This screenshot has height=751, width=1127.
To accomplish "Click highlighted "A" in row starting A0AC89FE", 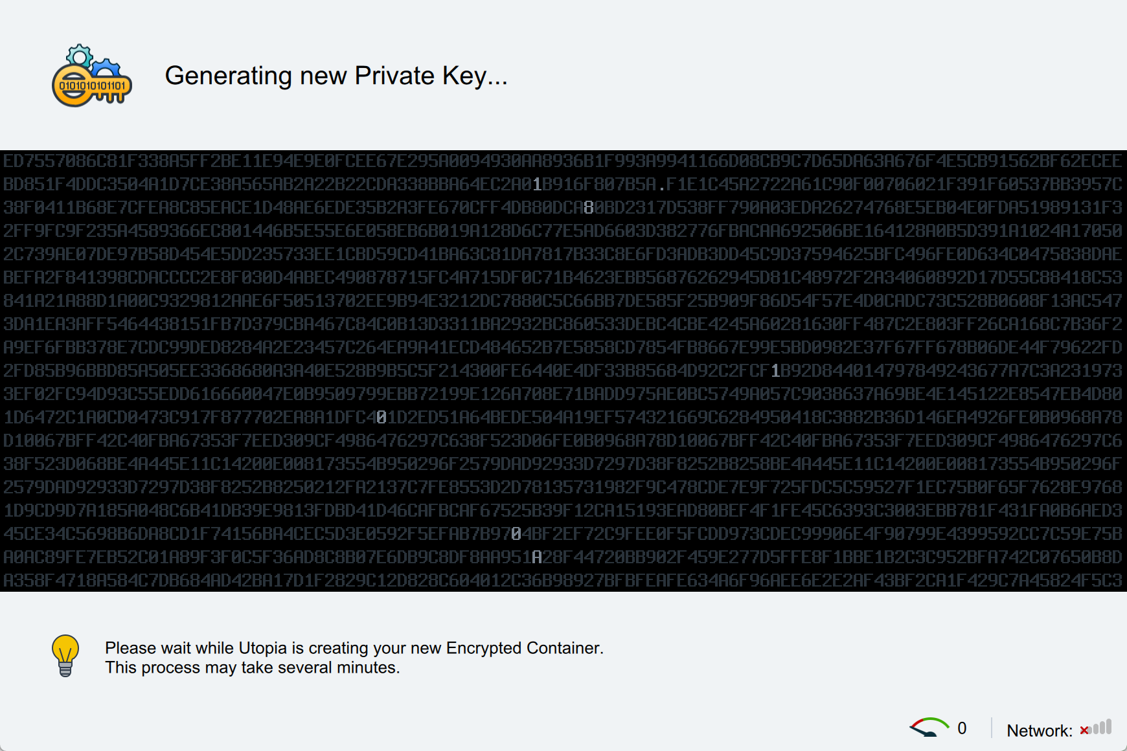I will coord(537,557).
